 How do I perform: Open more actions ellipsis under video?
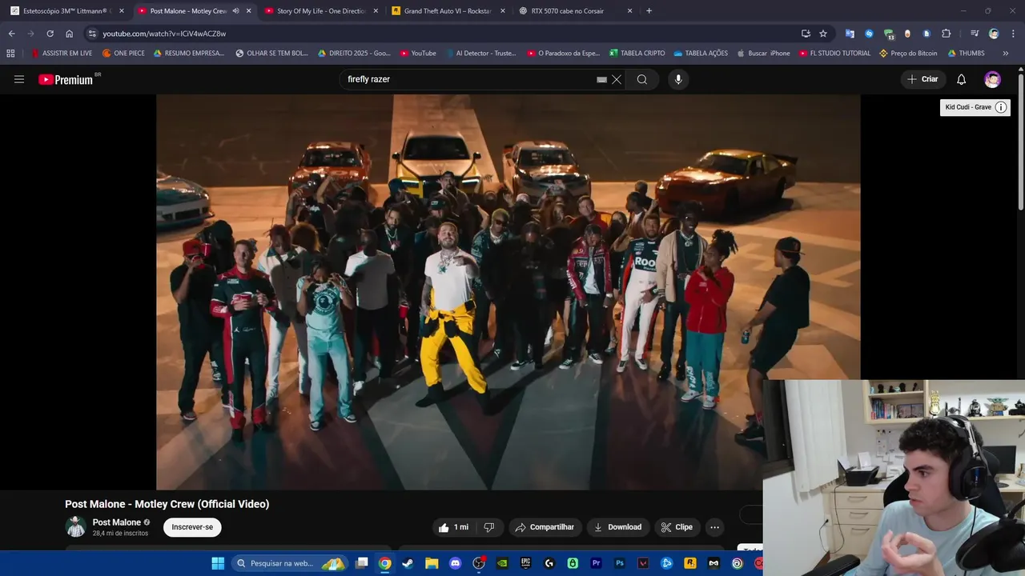tap(714, 527)
